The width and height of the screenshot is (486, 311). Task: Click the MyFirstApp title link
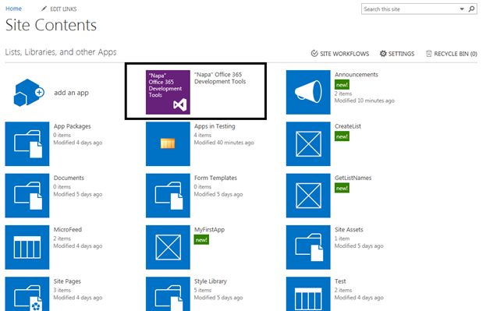209,229
